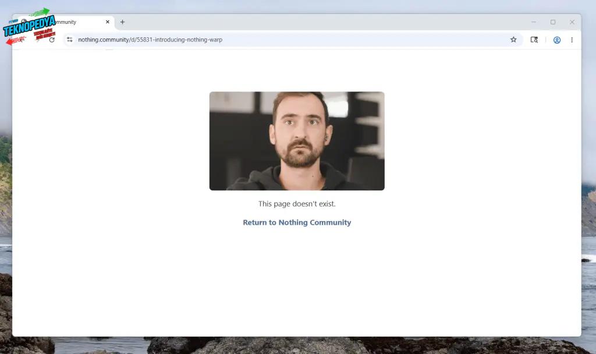Open site information icon in address bar
This screenshot has height=354, width=596.
(x=69, y=40)
